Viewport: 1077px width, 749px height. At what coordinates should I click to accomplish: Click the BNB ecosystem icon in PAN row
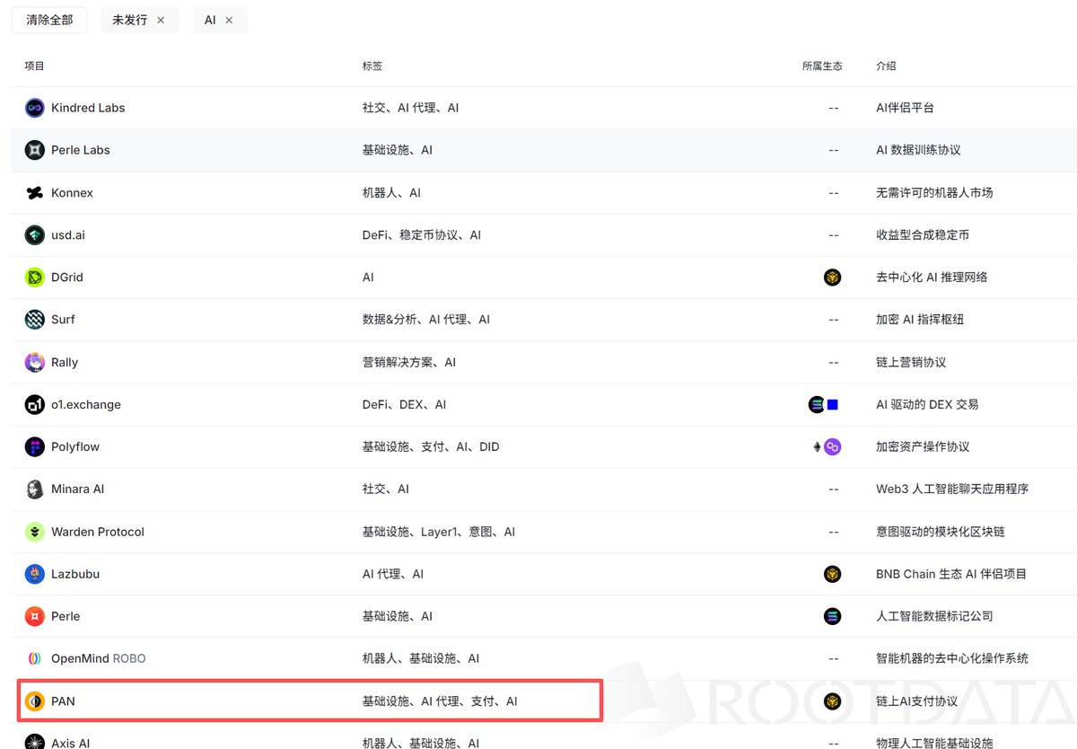click(832, 701)
